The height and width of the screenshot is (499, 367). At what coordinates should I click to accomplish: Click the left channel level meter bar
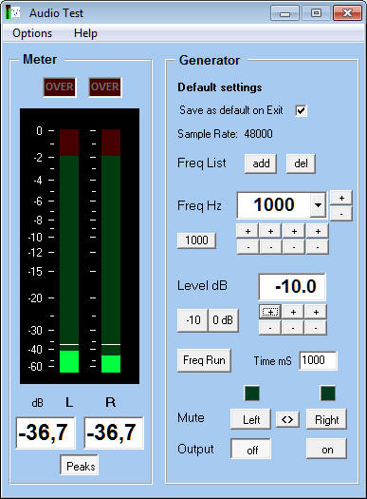coord(69,251)
